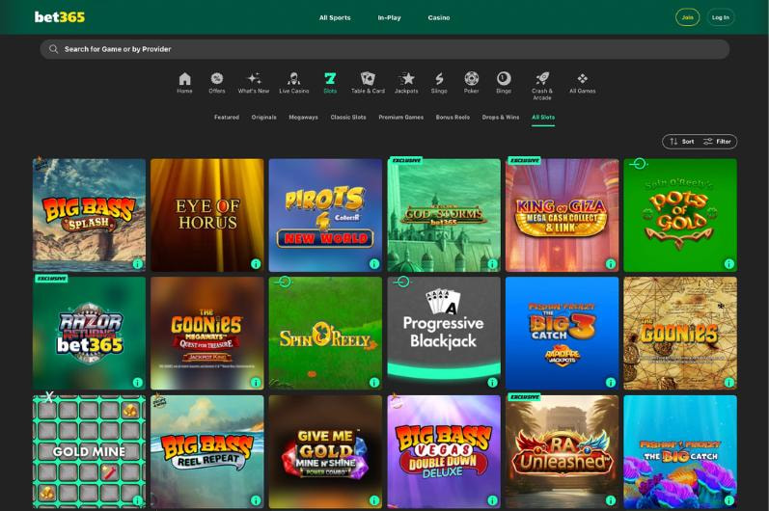Launch The Goonies map-themed game
This screenshot has width=769, height=511.
[680, 334]
